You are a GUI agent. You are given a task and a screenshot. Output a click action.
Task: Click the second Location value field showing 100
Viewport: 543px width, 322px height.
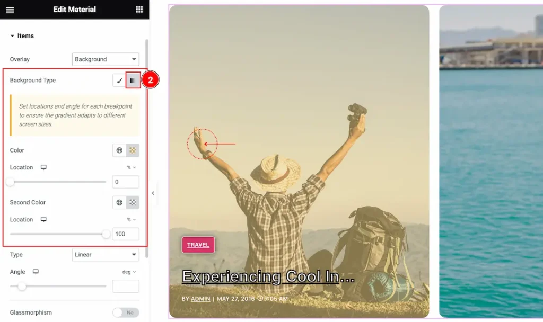(x=126, y=234)
